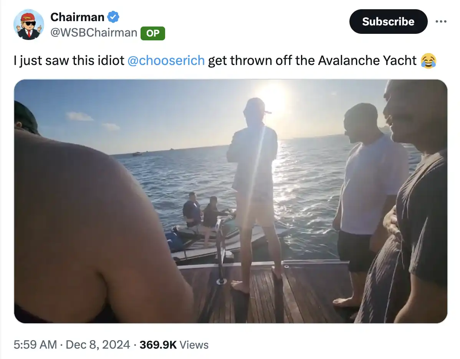Click the Views label text
The height and width of the screenshot is (359, 460).
pyautogui.click(x=194, y=345)
